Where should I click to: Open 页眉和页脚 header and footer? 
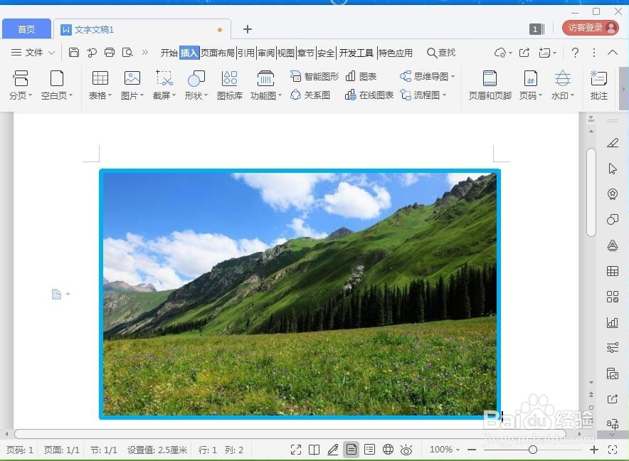pyautogui.click(x=490, y=85)
